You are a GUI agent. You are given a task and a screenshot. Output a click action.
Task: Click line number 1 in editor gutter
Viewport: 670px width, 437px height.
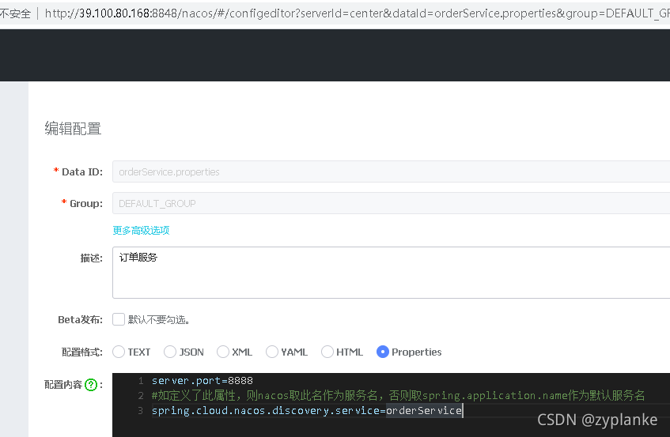click(x=141, y=380)
